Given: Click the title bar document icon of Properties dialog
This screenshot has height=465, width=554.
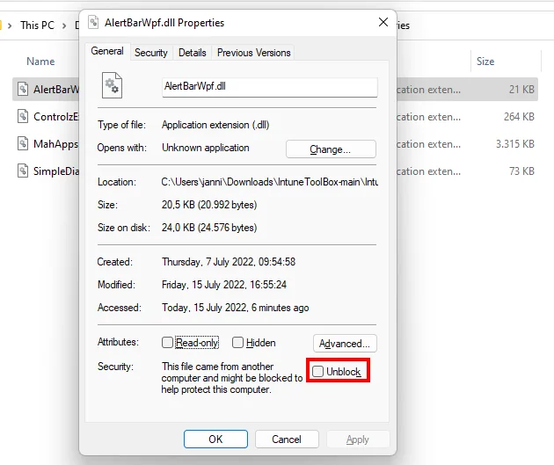Looking at the screenshot, I should 93,22.
